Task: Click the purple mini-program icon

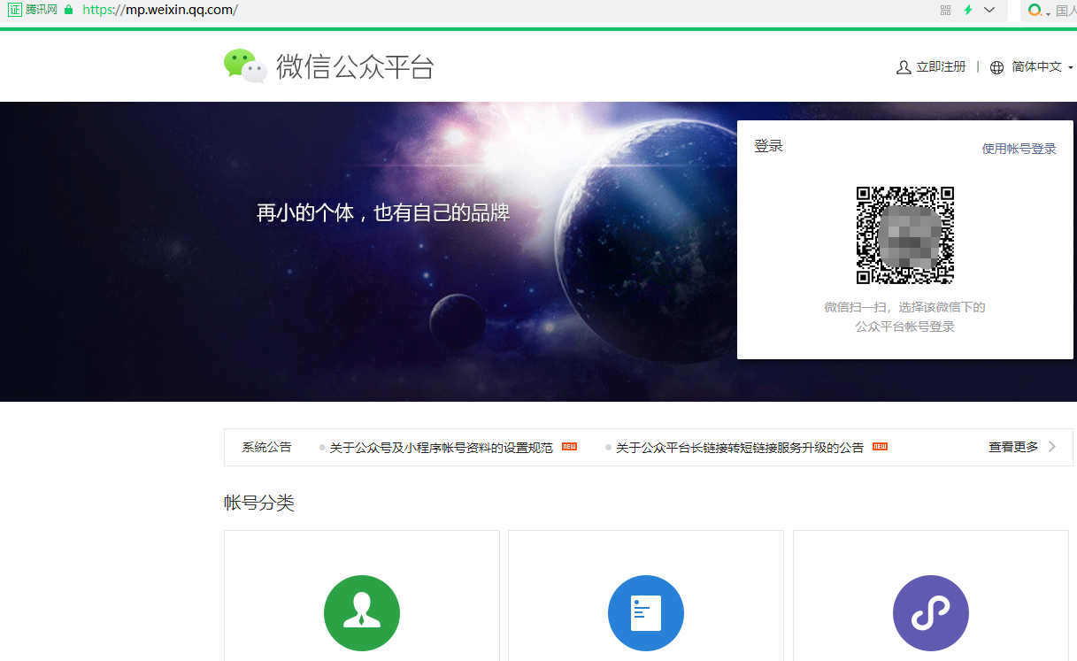Action: pos(931,613)
